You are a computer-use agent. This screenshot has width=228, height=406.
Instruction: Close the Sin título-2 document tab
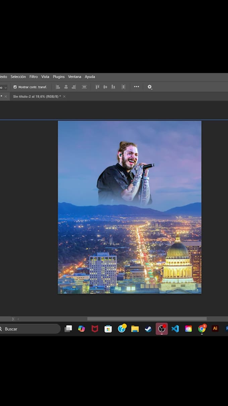click(x=64, y=96)
